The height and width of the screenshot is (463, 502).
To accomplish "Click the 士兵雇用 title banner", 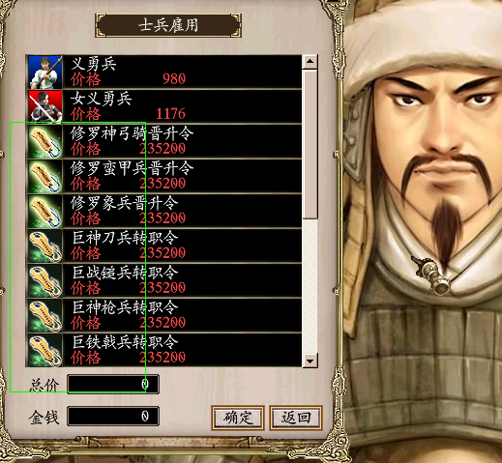I will [x=168, y=25].
